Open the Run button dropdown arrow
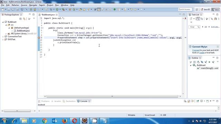221x124 pixels. click(60, 9)
